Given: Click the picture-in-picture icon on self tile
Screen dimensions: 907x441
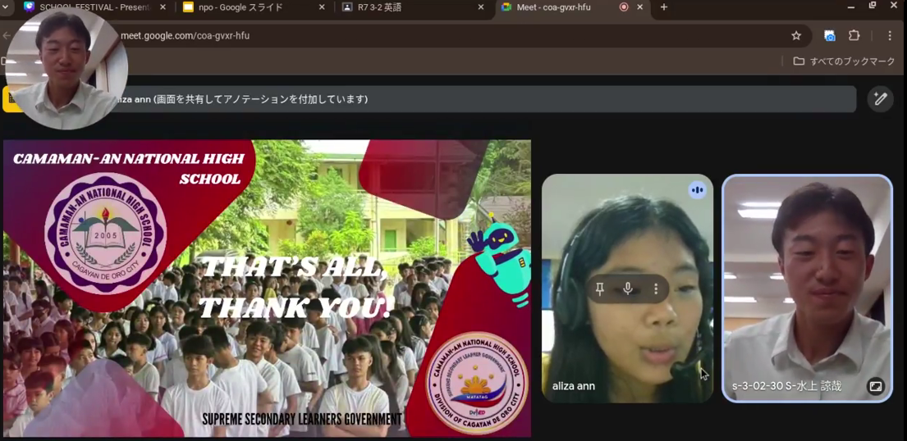Looking at the screenshot, I should [876, 386].
